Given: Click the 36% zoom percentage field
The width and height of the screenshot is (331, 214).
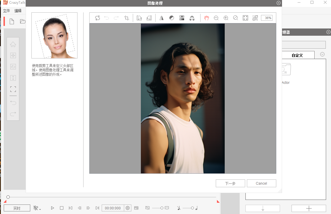Looking at the screenshot, I should pos(267,18).
